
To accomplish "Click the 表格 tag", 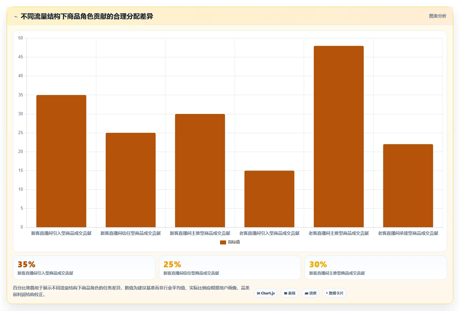I will (x=290, y=293).
